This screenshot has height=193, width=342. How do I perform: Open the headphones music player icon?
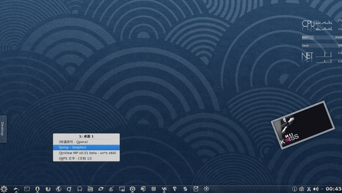(x=80, y=189)
